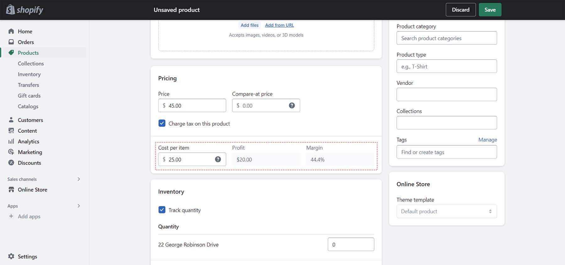Viewport: 565px width, 265px height.
Task: Expand the Sales channels section chevron
Action: point(79,179)
